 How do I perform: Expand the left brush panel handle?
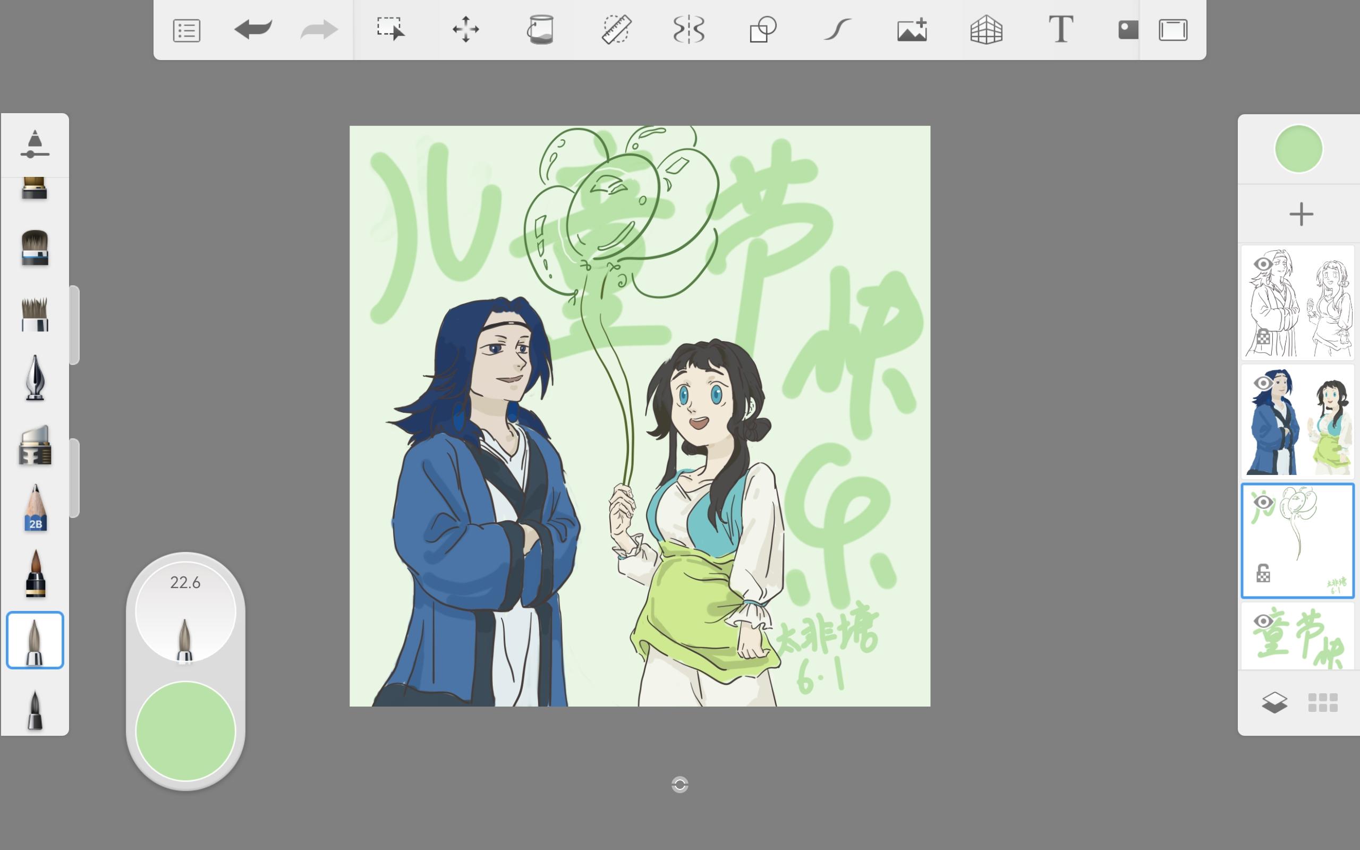[74, 325]
